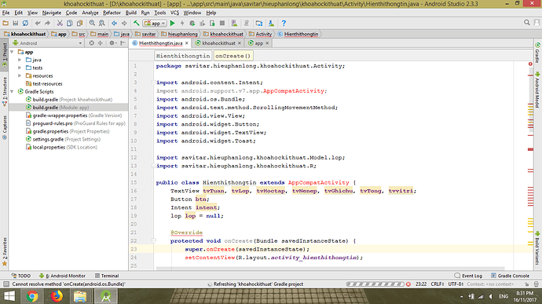This screenshot has width=542, height=304.
Task: Click the Gradle refresh progress bar
Action: (x=375, y=284)
